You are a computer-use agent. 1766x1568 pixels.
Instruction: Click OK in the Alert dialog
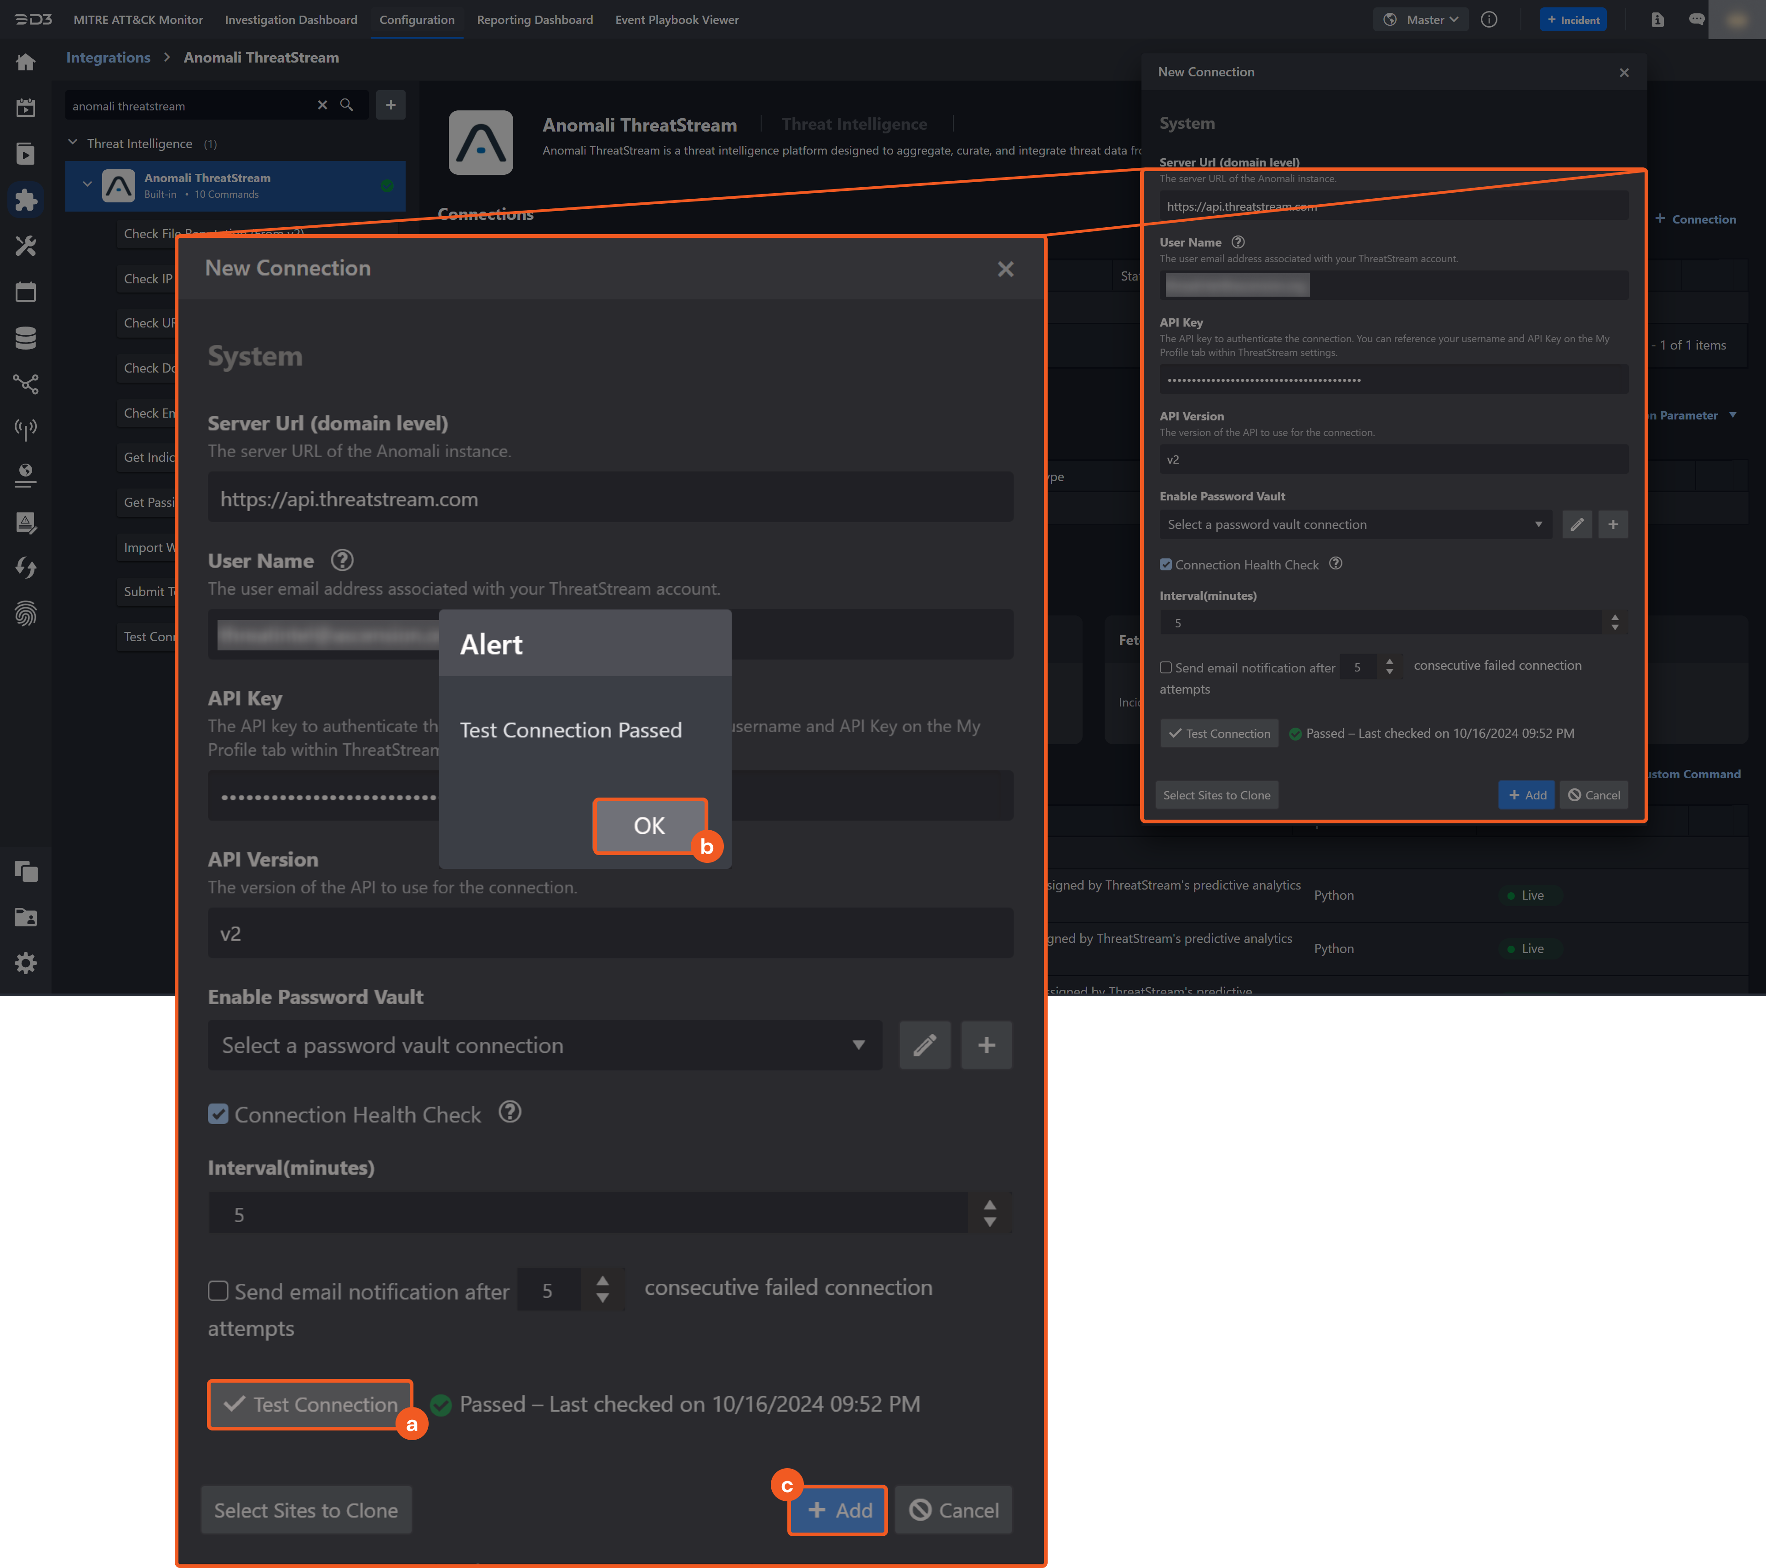pos(649,826)
